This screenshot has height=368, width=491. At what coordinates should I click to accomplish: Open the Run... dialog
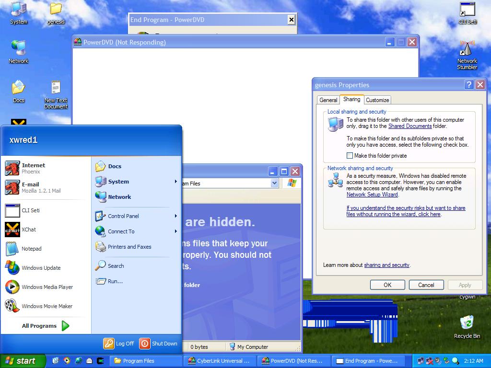(136, 281)
